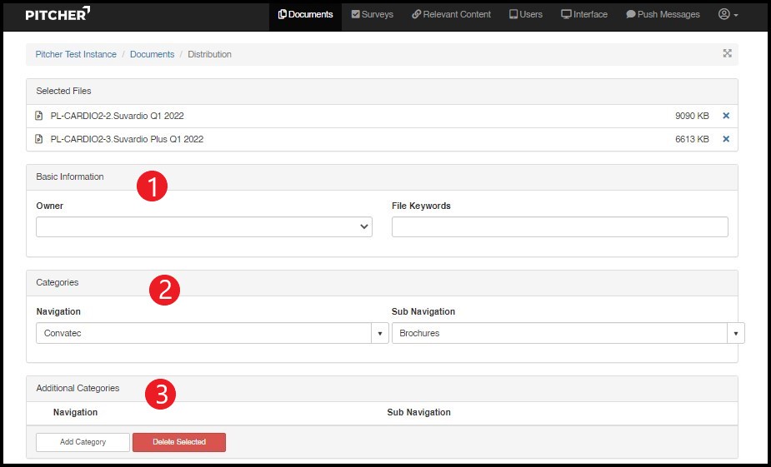Expand the Owner dropdown
Screen dimensions: 771x467
coord(204,226)
